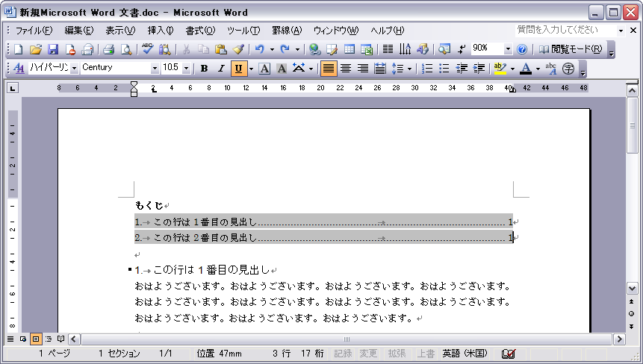Activate the Format Painter brush
Screen dimensions: 643x364
(238, 49)
